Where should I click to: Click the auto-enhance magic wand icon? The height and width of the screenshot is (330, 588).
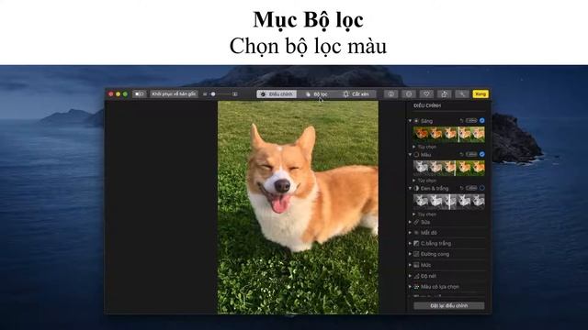click(x=462, y=94)
